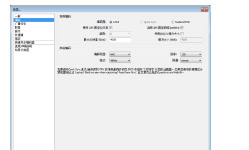Close the settings dialog window
Image resolution: width=249 pixels, height=150 pixels.
click(x=204, y=10)
